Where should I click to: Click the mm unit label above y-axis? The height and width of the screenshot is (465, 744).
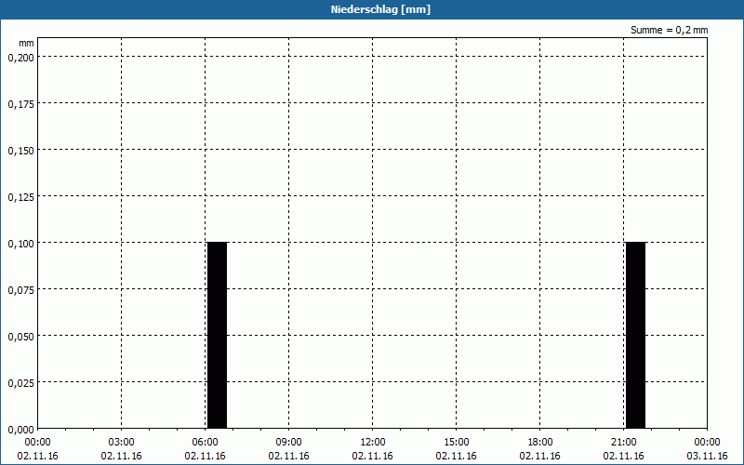tap(27, 43)
